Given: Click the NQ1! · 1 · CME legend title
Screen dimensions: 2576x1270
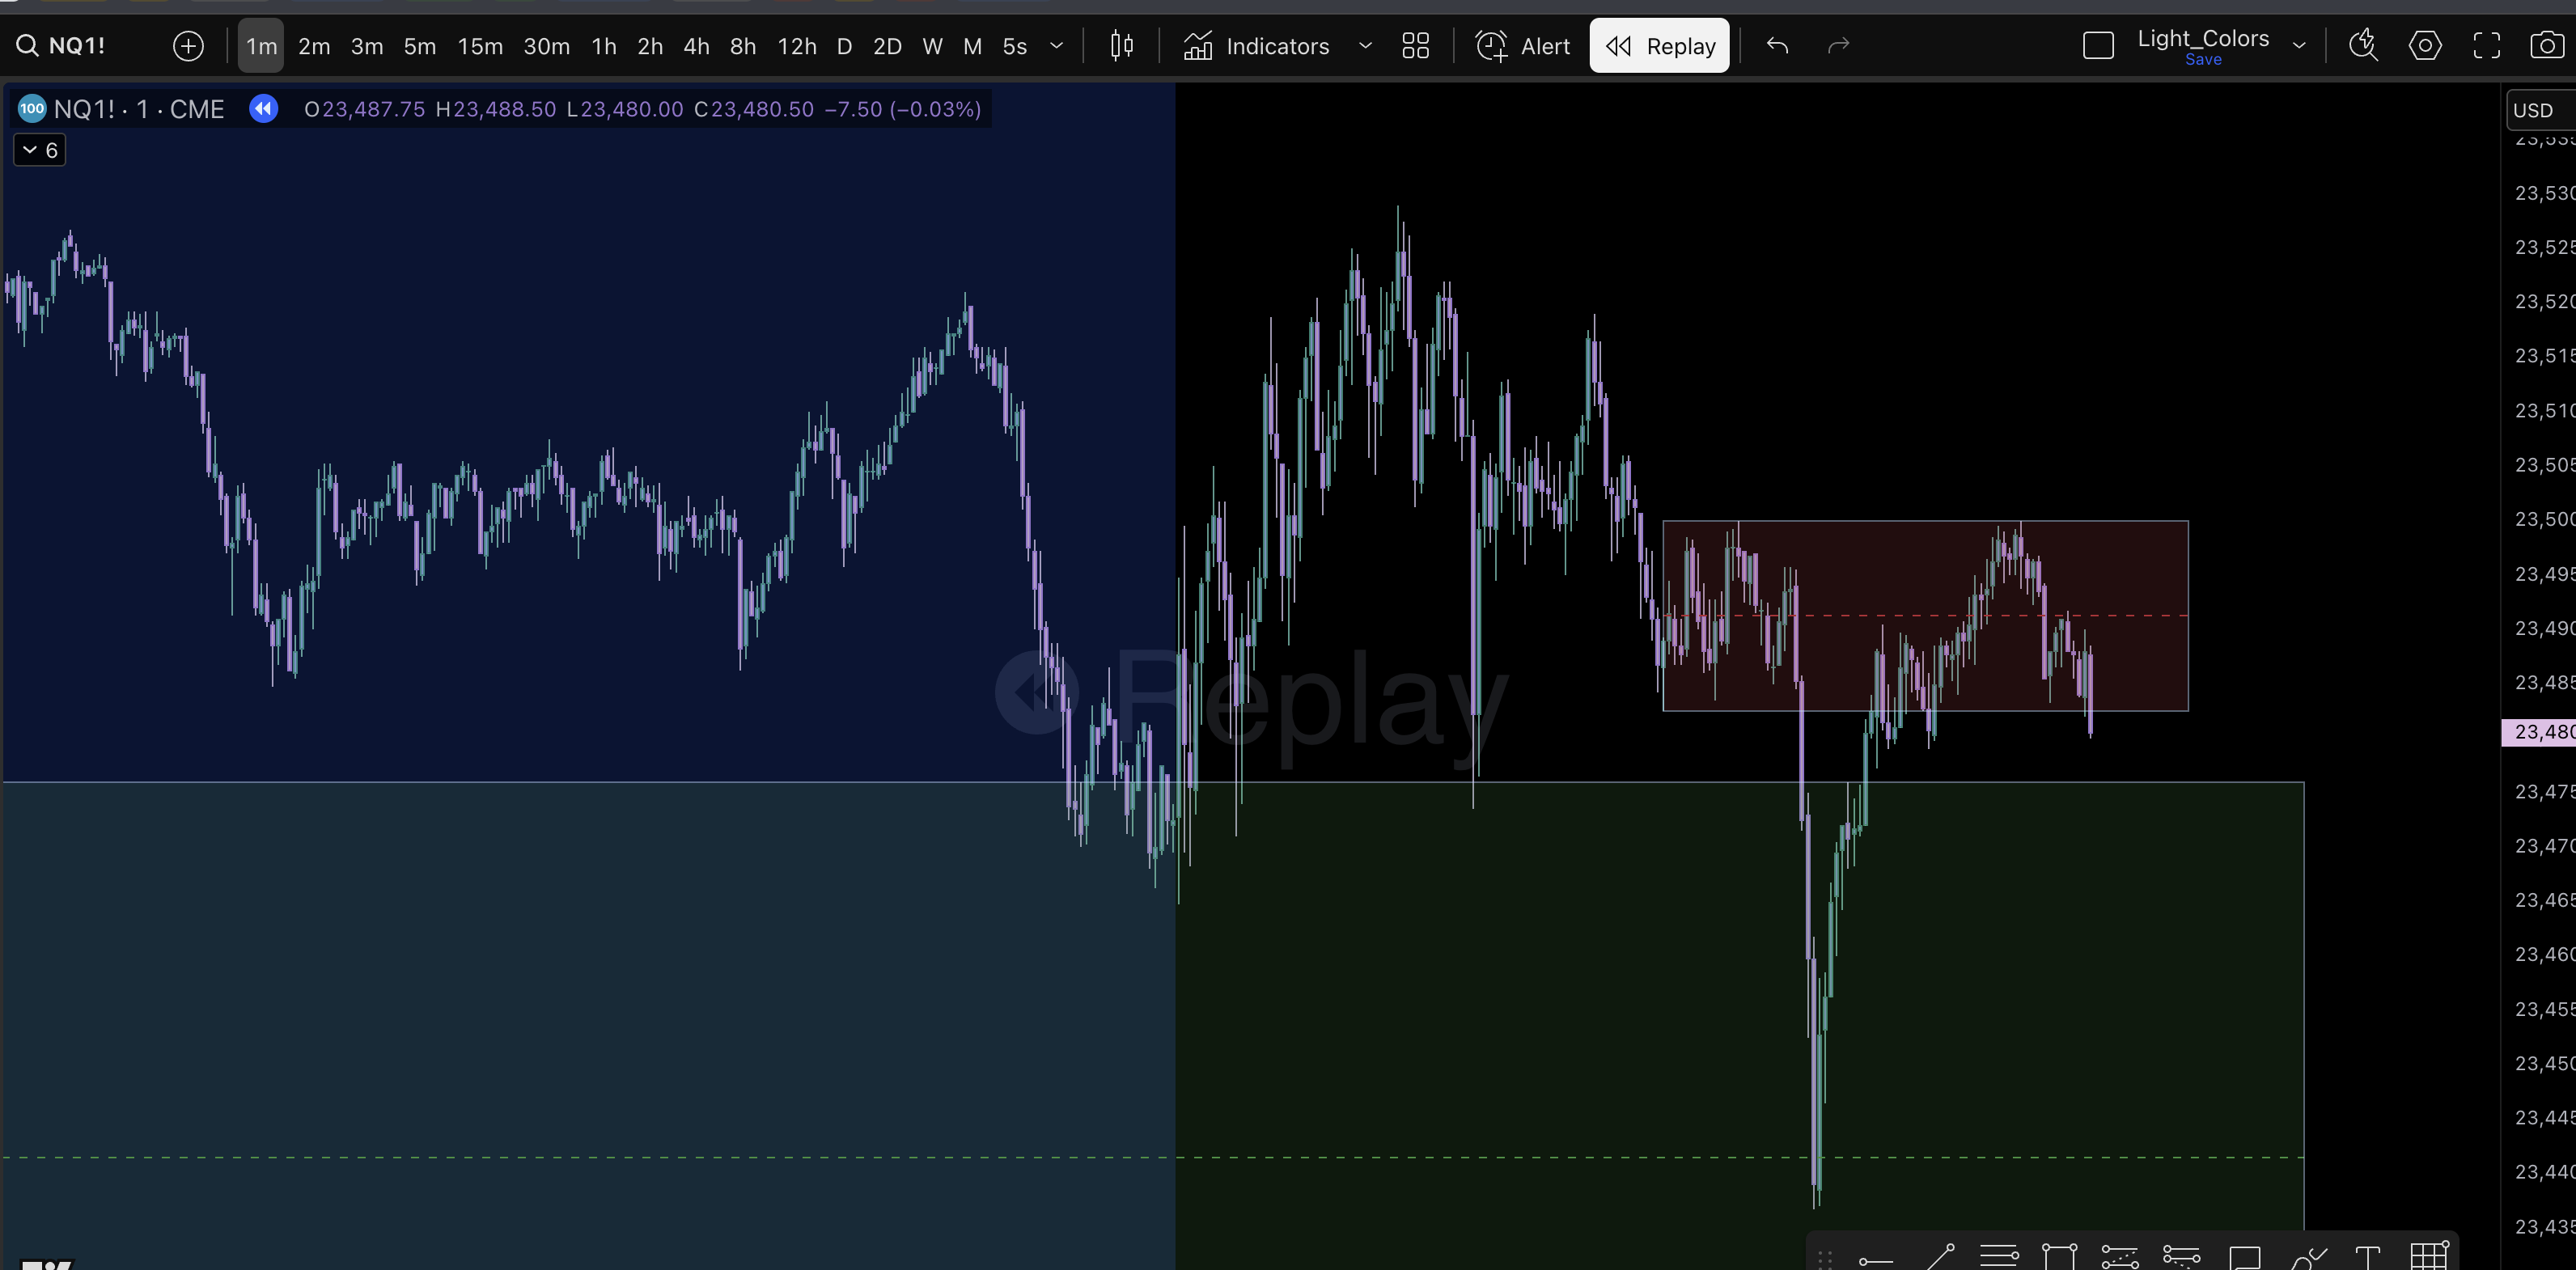Looking at the screenshot, I should pos(139,109).
